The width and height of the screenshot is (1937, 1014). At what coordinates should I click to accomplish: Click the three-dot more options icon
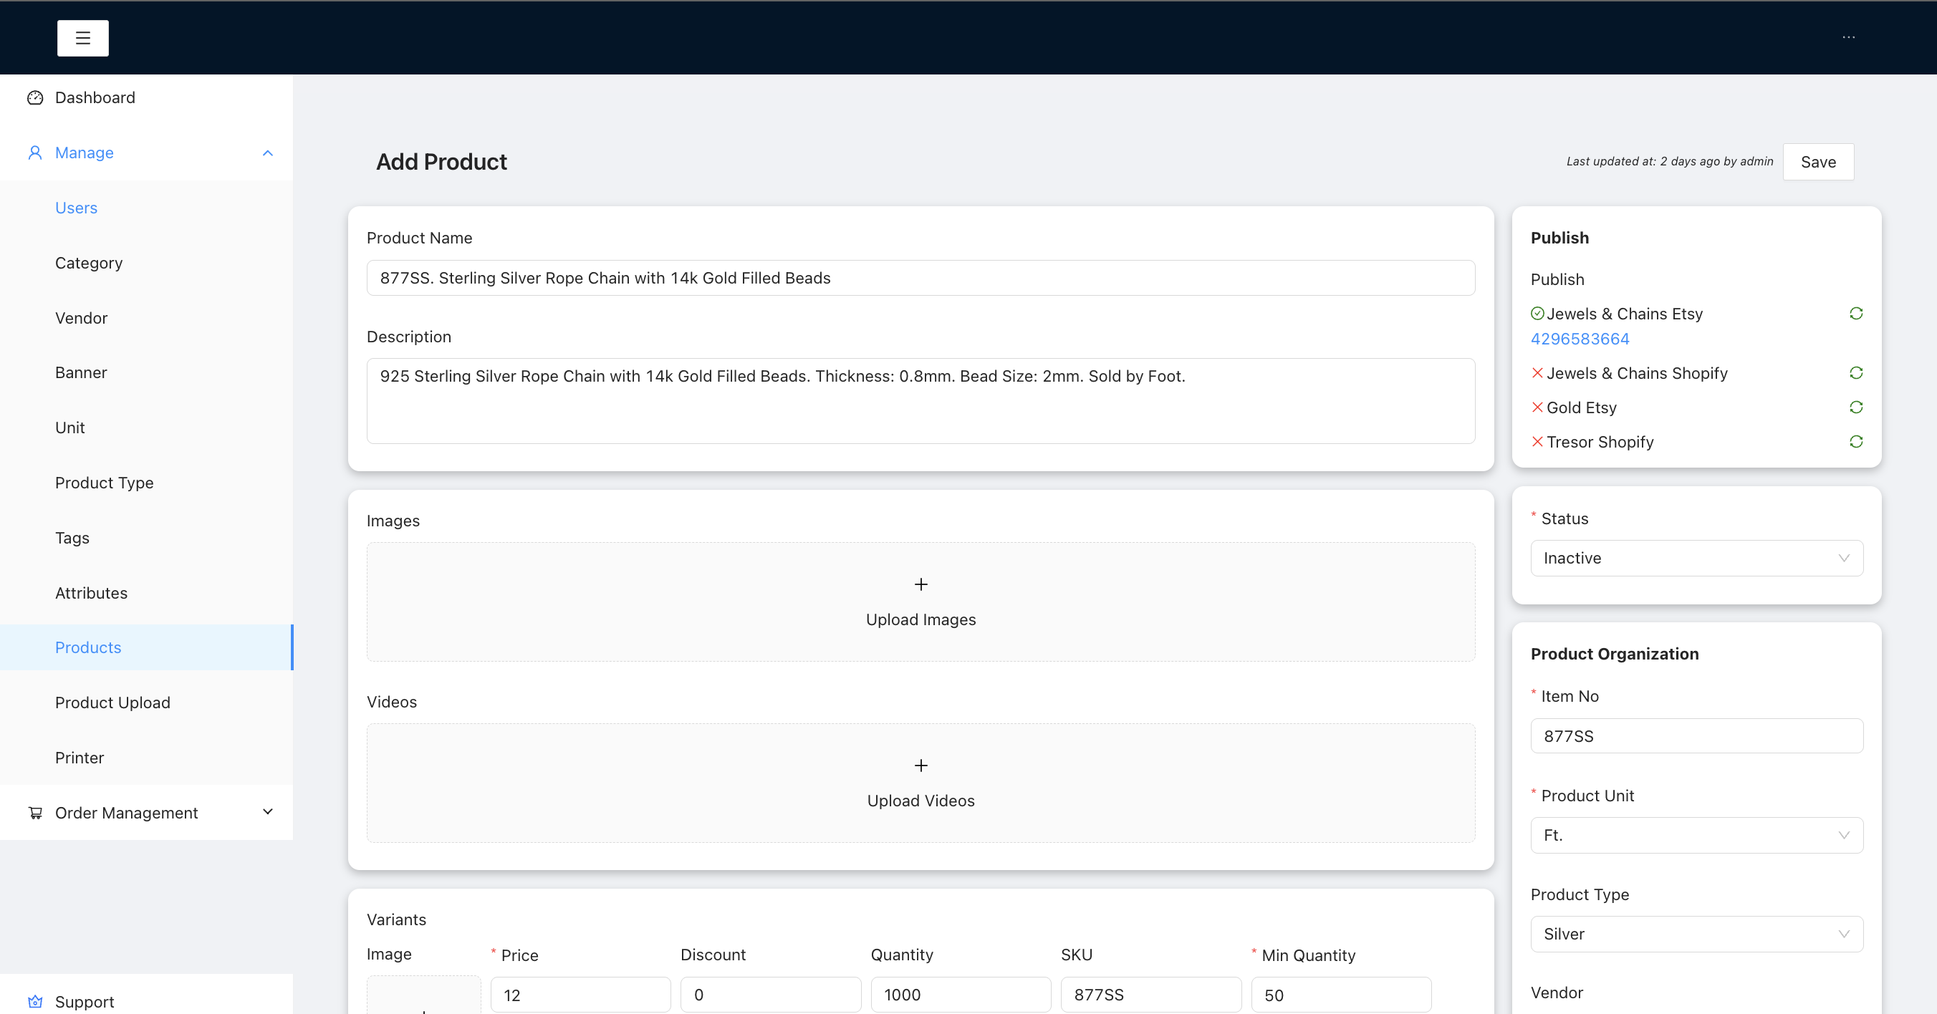(x=1848, y=37)
